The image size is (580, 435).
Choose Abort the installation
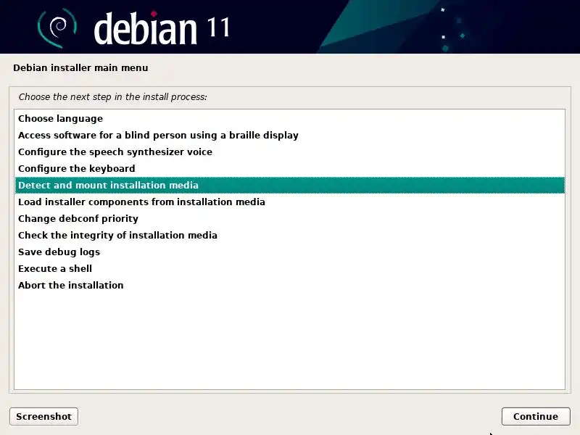[x=290, y=285]
